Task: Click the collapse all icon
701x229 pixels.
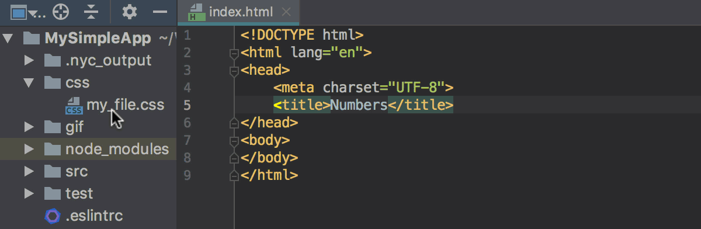Action: point(91,12)
